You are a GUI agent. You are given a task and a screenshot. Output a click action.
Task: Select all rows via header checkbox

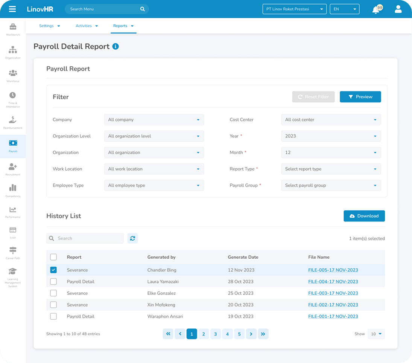coord(53,257)
